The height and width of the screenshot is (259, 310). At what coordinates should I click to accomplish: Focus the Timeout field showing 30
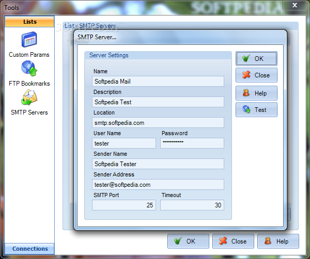point(192,205)
